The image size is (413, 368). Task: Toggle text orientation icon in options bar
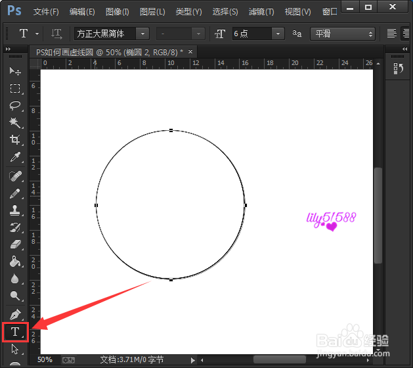pyautogui.click(x=56, y=34)
